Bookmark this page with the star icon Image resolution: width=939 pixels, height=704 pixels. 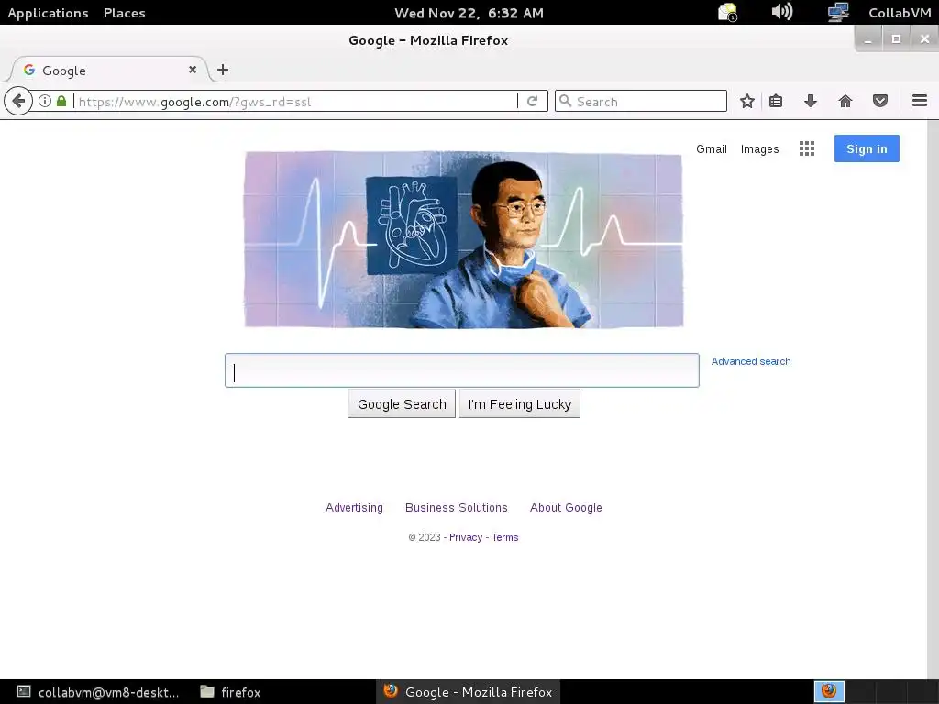coord(746,101)
